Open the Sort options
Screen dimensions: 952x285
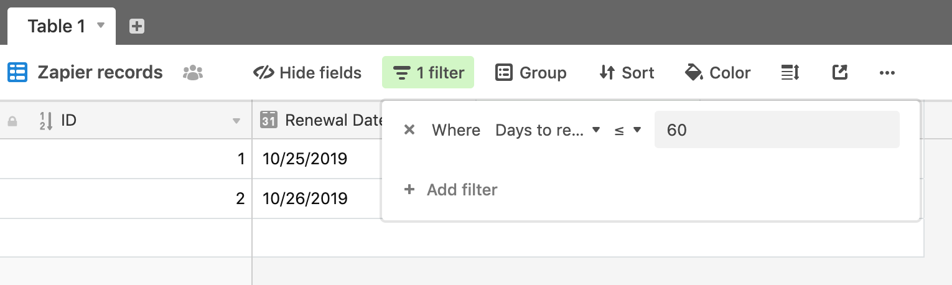pyautogui.click(x=627, y=73)
